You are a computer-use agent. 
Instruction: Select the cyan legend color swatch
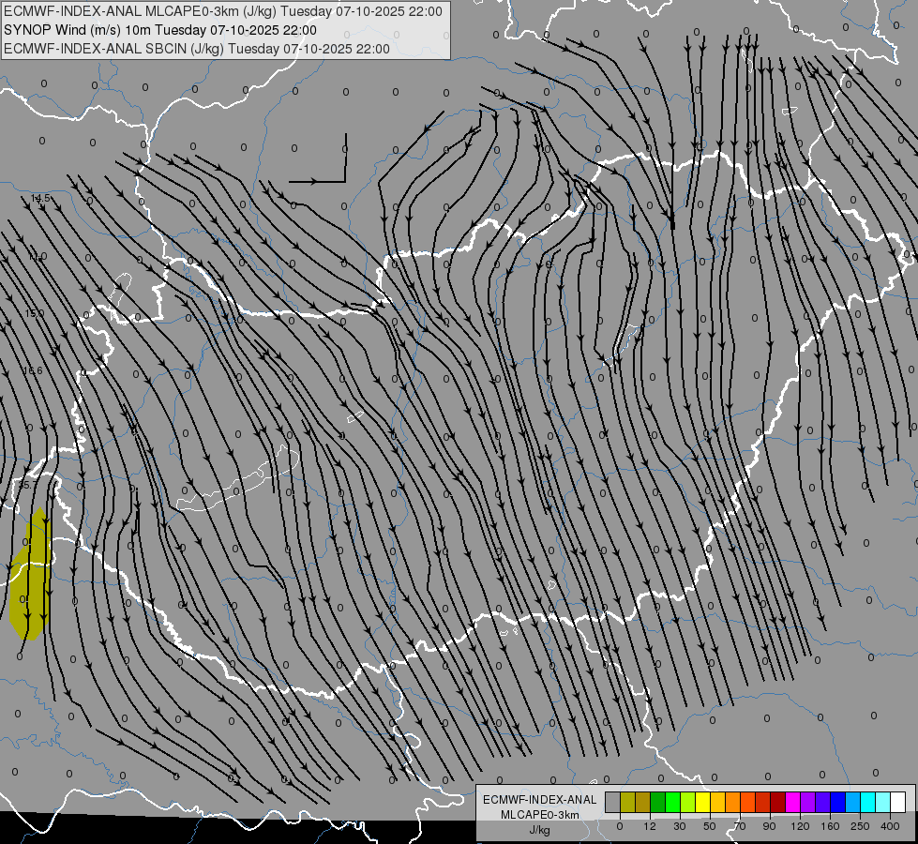(x=868, y=802)
